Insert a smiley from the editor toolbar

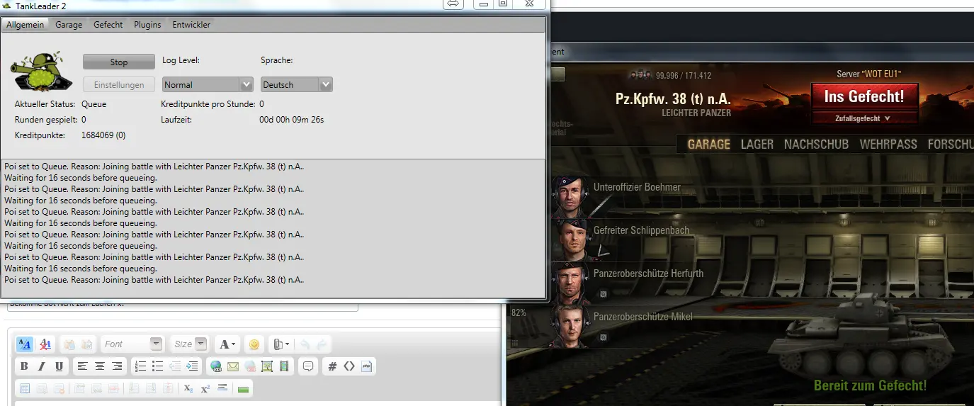tap(254, 344)
